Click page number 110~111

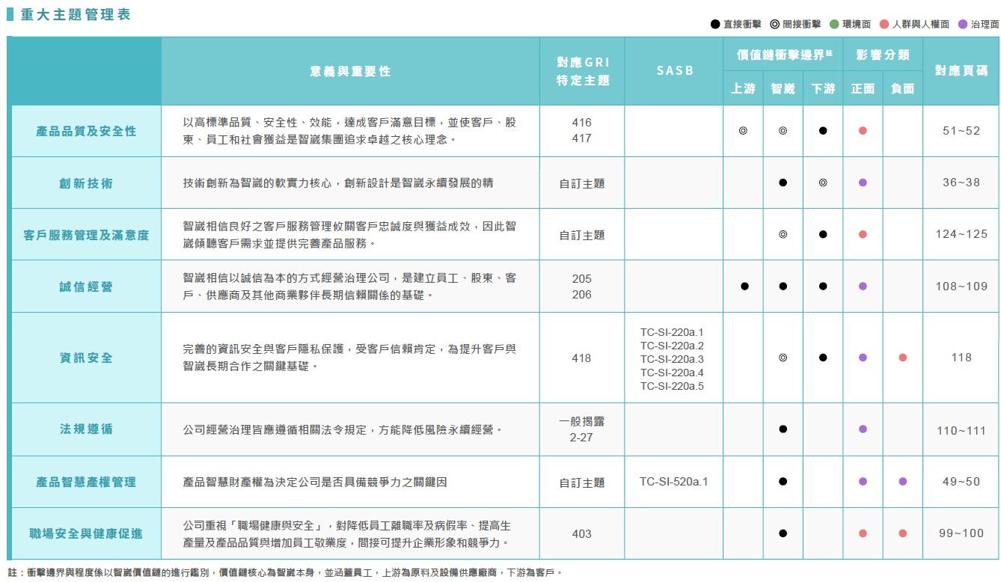click(961, 430)
